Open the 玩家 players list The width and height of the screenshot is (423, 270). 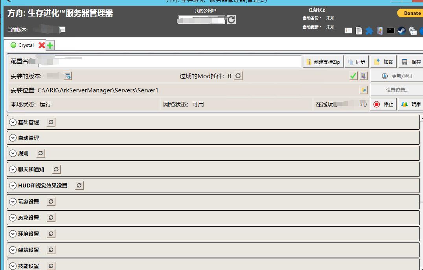click(410, 105)
